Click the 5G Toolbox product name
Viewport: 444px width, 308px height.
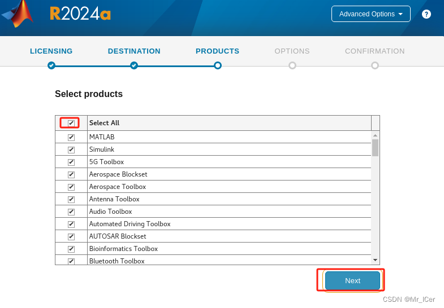pos(106,162)
